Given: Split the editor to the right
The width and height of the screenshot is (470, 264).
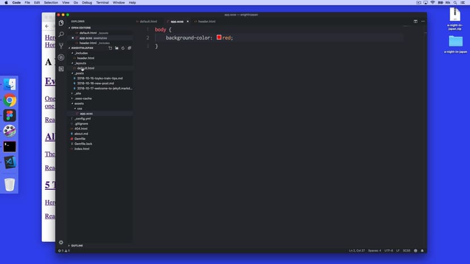Looking at the screenshot, I should click(416, 22).
